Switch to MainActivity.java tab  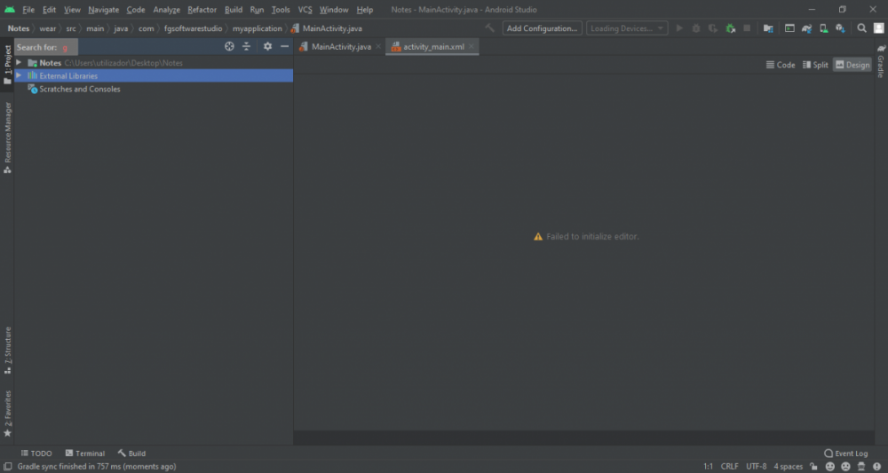(x=341, y=46)
